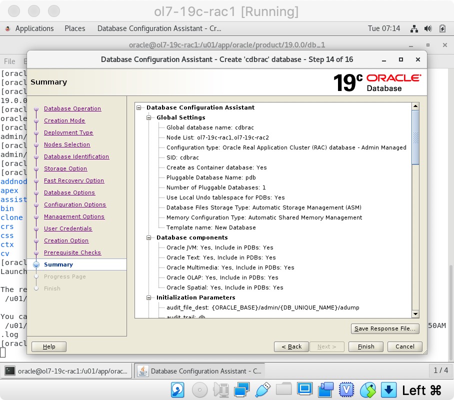Select Oracle OLAP component row
The height and width of the screenshot is (400, 454).
(x=222, y=277)
